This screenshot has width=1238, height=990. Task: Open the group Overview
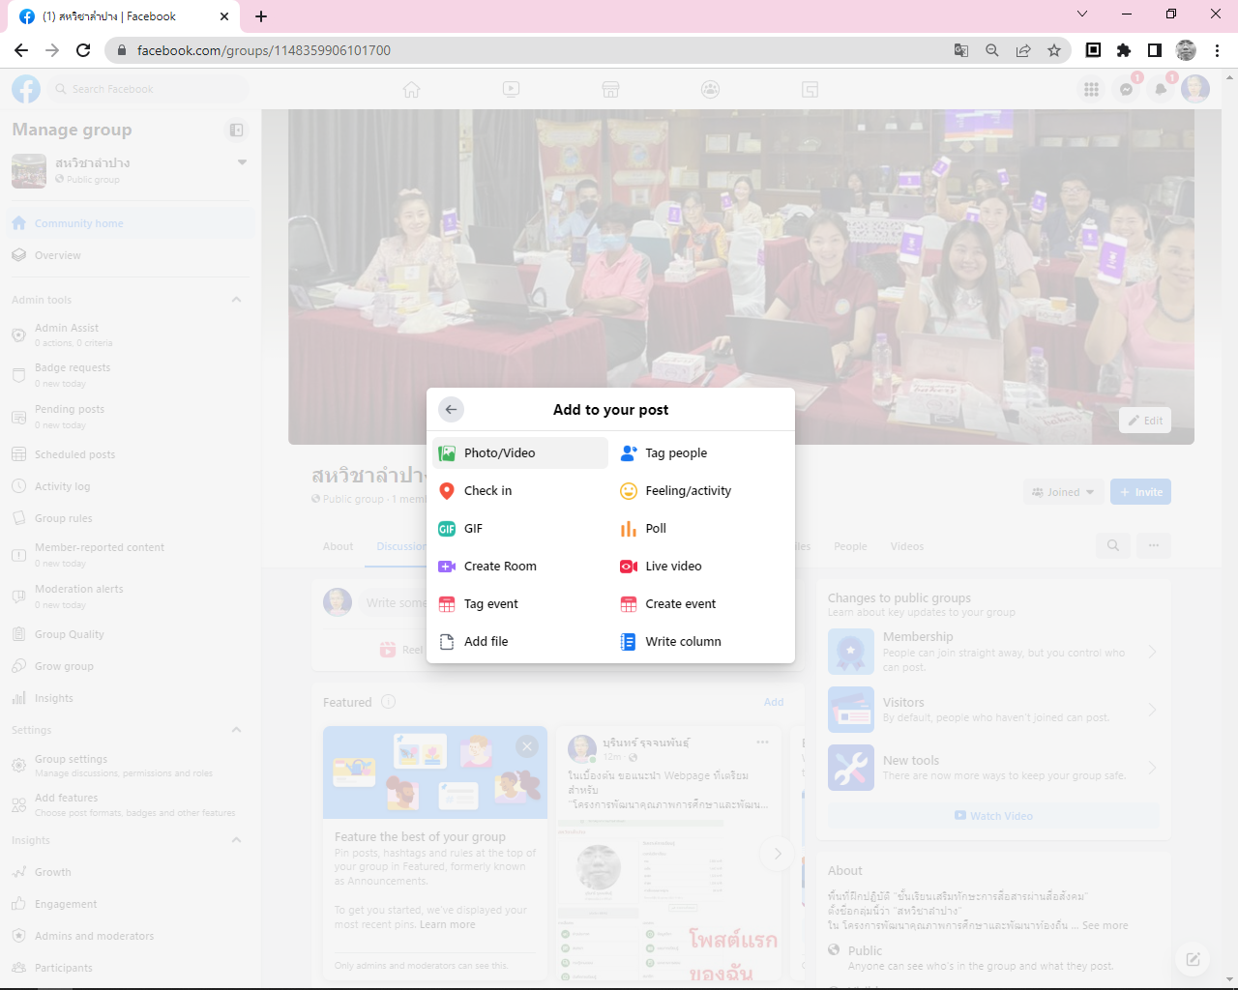pyautogui.click(x=131, y=255)
